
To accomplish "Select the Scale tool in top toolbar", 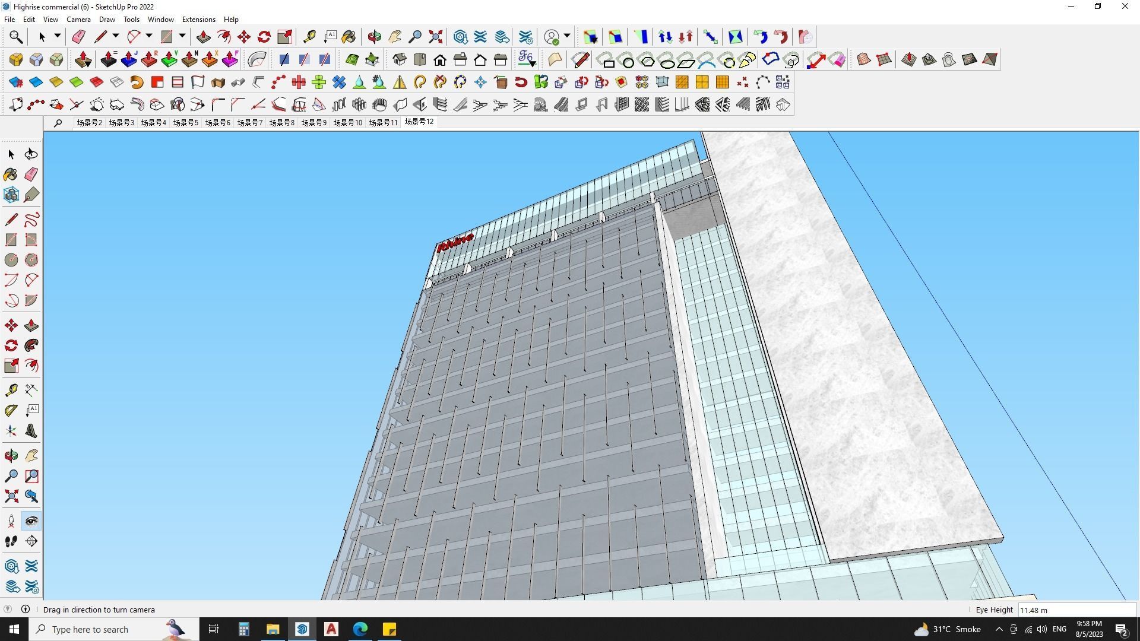I will click(284, 37).
